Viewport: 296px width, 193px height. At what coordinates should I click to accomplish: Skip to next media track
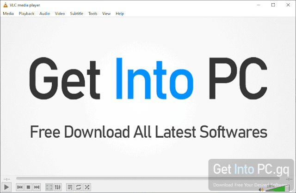pyautogui.click(x=37, y=187)
